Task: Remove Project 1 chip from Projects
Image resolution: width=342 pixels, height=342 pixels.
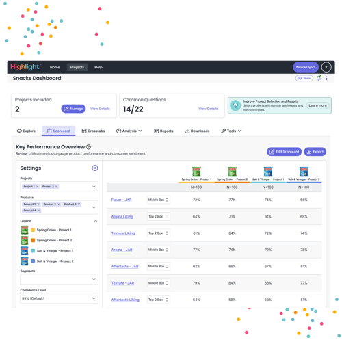Action: point(37,187)
